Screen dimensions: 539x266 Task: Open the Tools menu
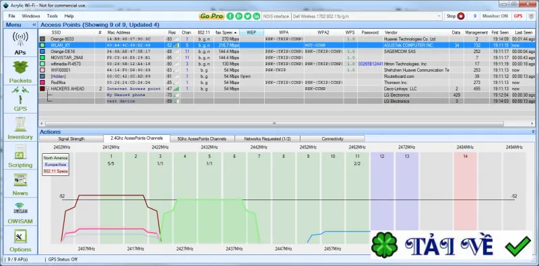point(53,16)
